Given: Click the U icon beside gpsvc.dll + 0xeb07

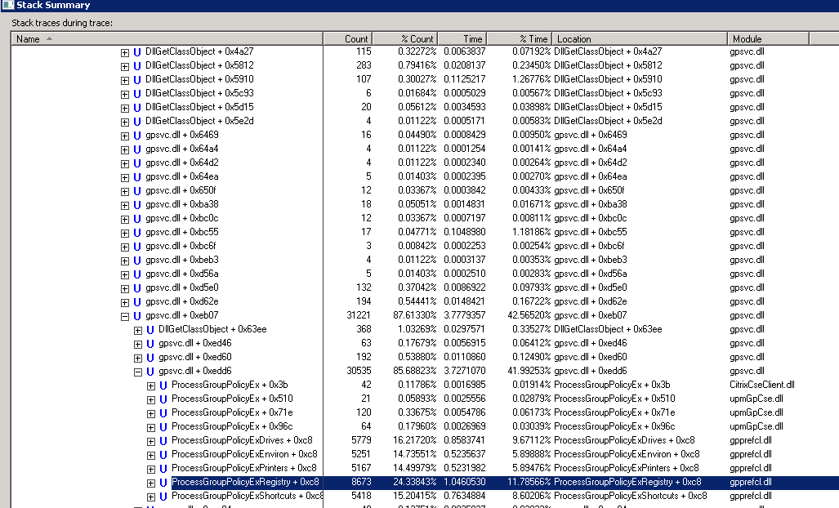Looking at the screenshot, I should pos(137,315).
